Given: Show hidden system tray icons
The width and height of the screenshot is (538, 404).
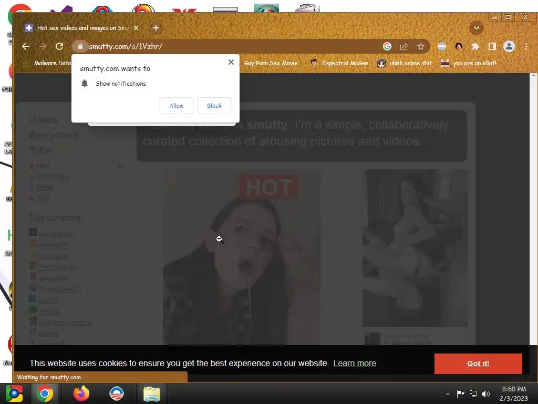Looking at the screenshot, I should [448, 394].
